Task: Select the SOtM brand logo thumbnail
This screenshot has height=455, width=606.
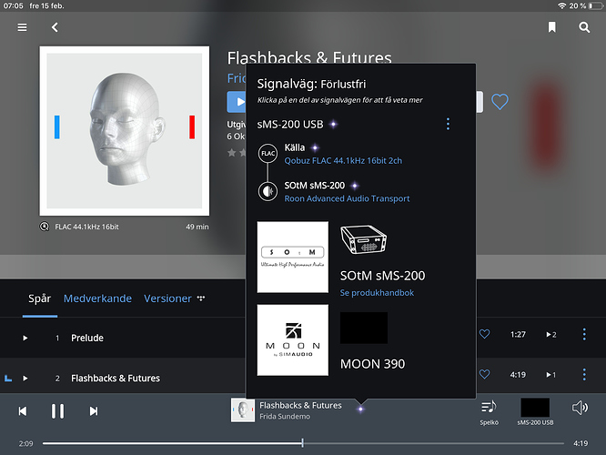Action: 293,257
